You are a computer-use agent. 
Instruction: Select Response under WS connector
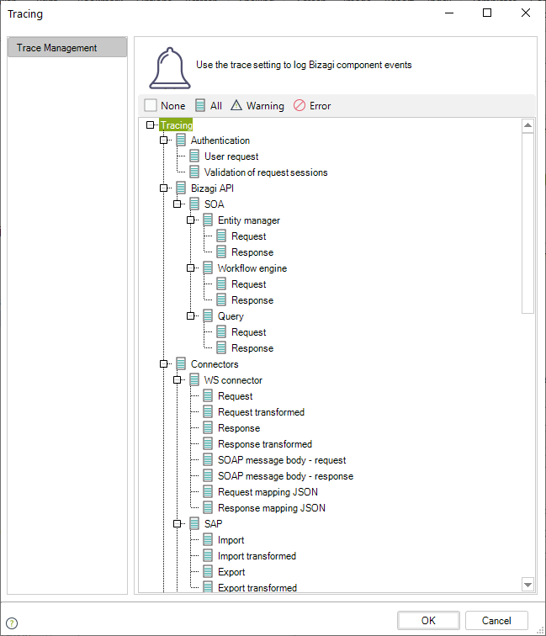pos(239,428)
